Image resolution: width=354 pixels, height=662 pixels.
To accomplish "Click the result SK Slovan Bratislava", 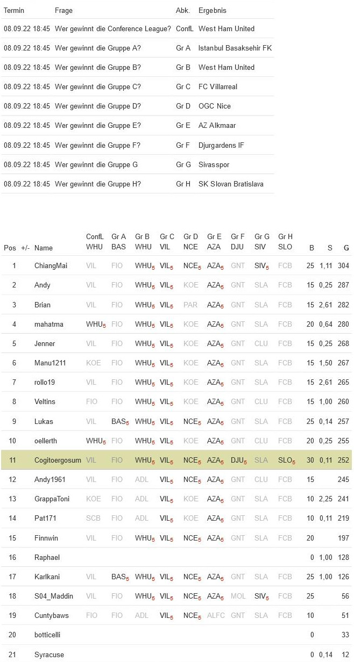I will point(231,184).
